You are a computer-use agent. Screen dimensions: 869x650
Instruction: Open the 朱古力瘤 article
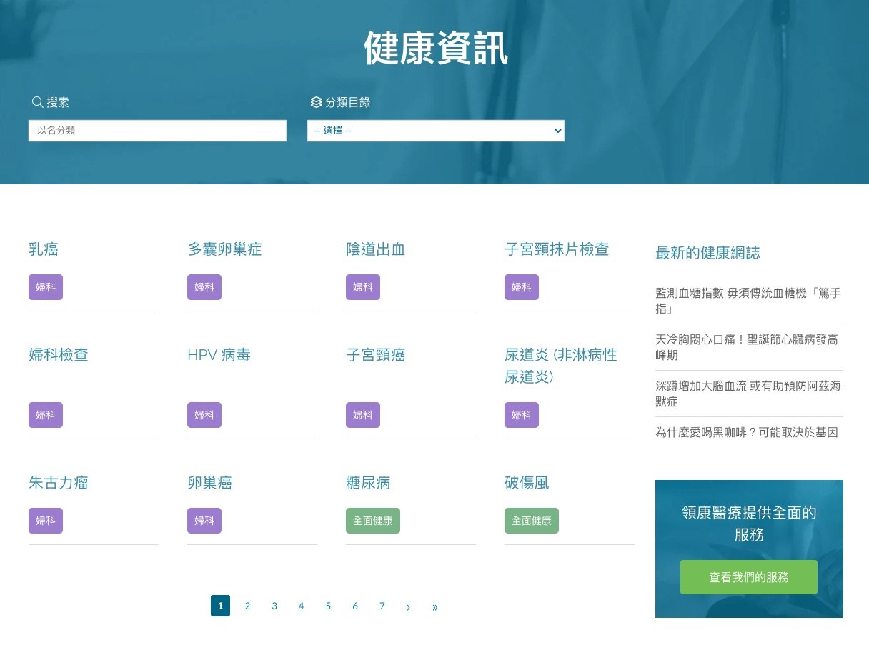[59, 483]
